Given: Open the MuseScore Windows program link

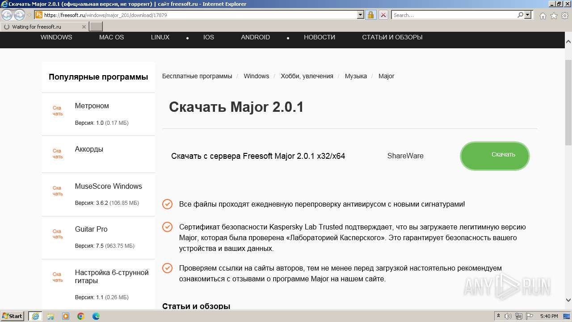Looking at the screenshot, I should [x=109, y=186].
